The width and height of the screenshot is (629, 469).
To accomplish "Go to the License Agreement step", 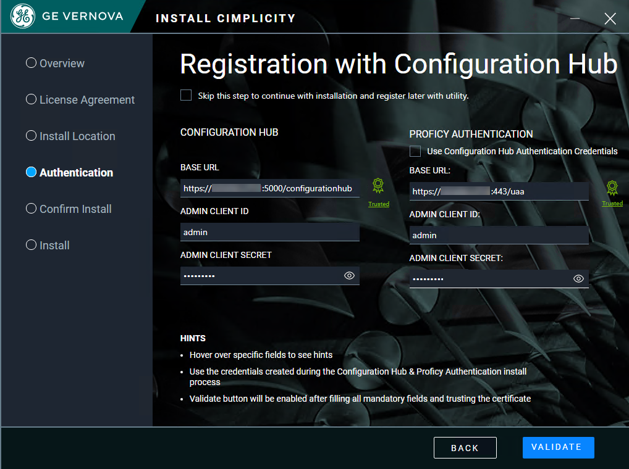I will (x=80, y=100).
